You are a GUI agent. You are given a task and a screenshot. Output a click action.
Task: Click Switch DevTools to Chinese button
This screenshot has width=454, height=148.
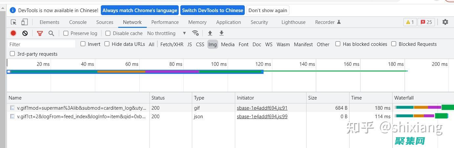(x=213, y=10)
